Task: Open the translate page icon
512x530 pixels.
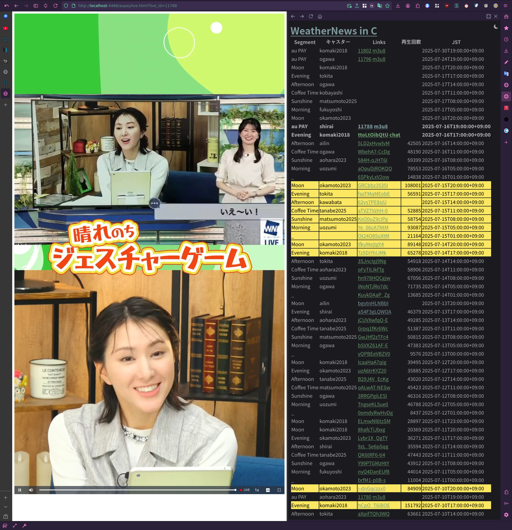Action: pos(380,6)
